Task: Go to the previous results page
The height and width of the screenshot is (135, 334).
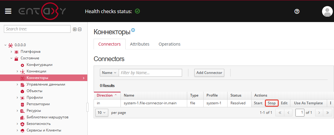Action: tap(288, 113)
